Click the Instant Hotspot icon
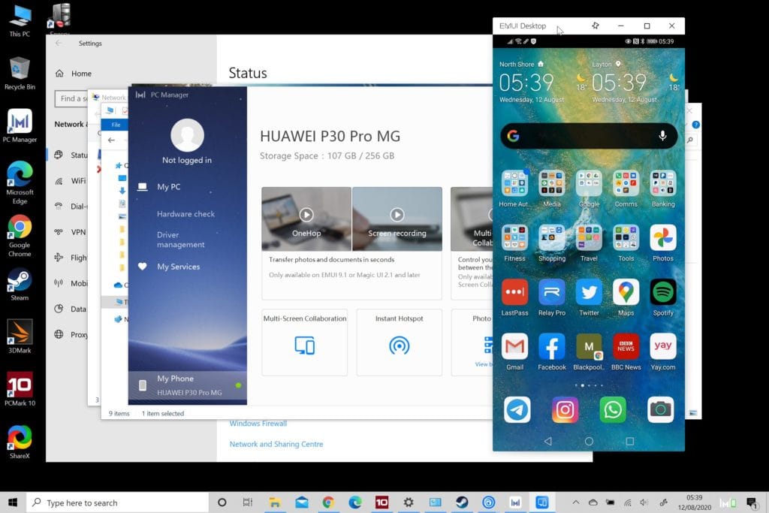 coord(399,346)
